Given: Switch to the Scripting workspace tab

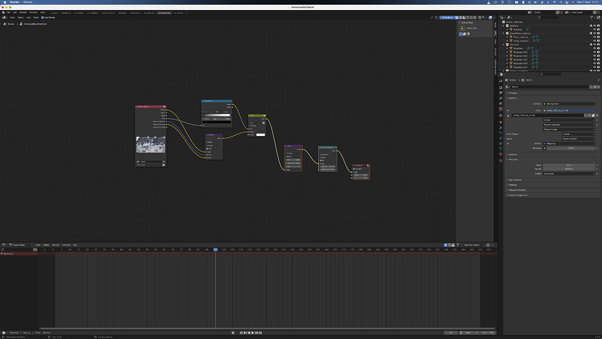Looking at the screenshot, I should point(179,13).
